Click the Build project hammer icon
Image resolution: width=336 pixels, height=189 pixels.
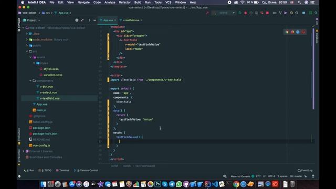click(x=207, y=13)
